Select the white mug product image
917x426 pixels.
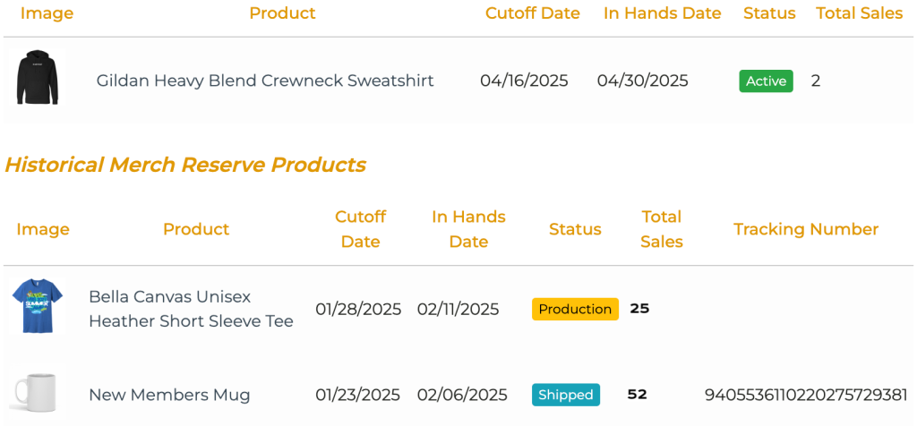(x=36, y=393)
